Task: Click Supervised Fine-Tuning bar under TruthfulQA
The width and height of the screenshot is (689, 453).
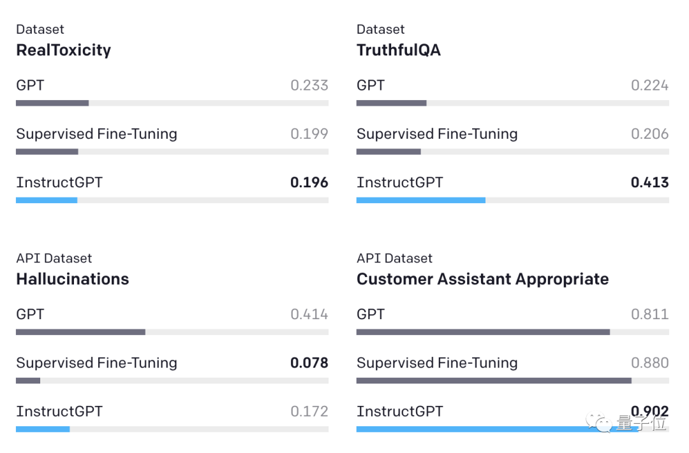Action: pyautogui.click(x=389, y=152)
